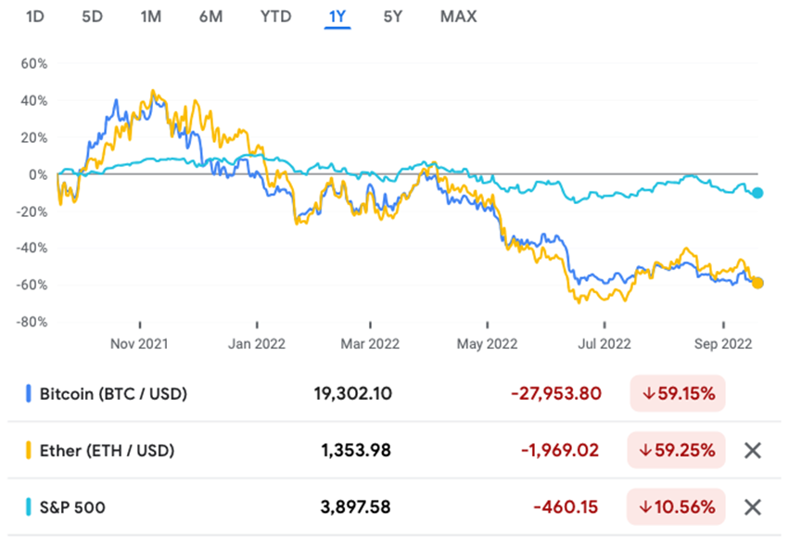
Task: Show the YTD time range
Action: tap(275, 17)
